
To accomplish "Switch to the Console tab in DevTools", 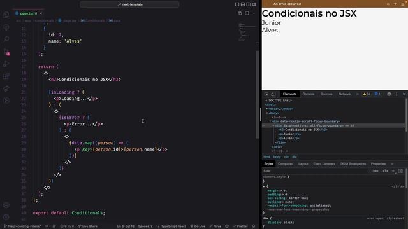I will [x=309, y=94].
